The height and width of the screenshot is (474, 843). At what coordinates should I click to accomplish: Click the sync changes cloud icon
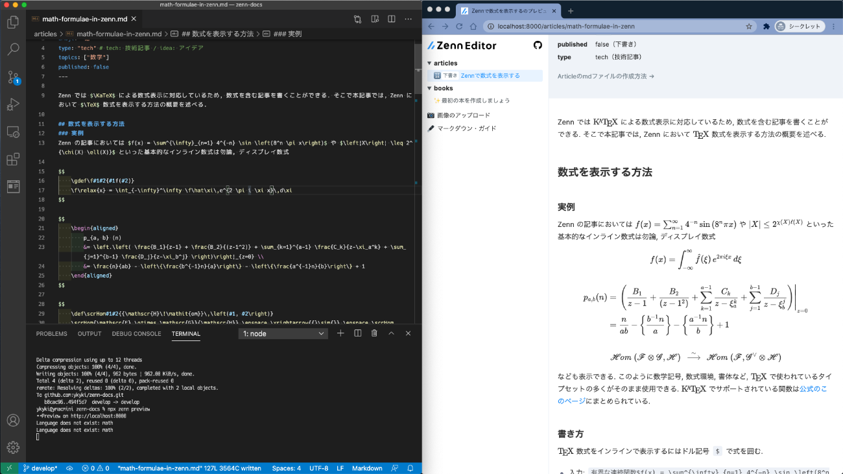(x=70, y=468)
